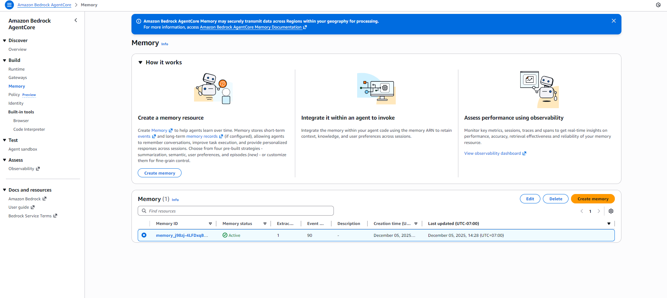Viewport: 667px width, 298px height.
Task: Collapse the How it works section
Action: coord(140,63)
